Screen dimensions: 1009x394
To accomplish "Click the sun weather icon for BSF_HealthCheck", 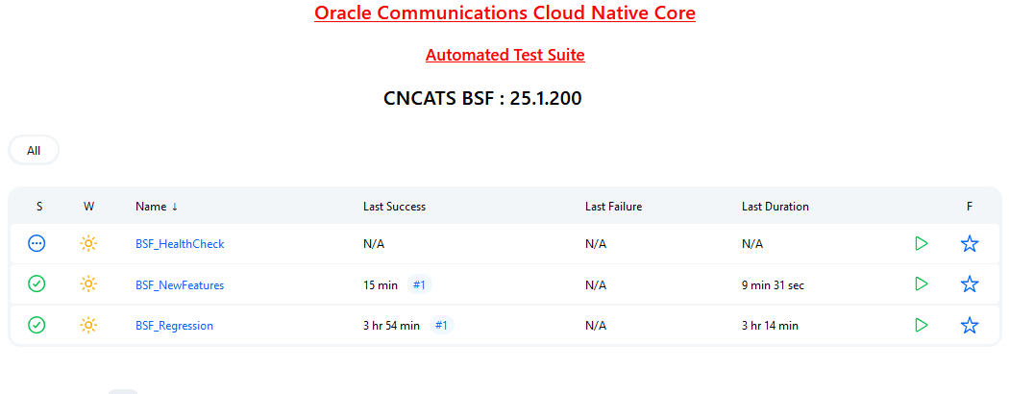I will (88, 243).
